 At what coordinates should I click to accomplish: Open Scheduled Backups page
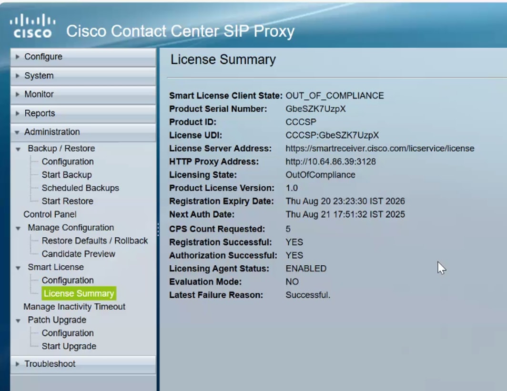(x=80, y=188)
